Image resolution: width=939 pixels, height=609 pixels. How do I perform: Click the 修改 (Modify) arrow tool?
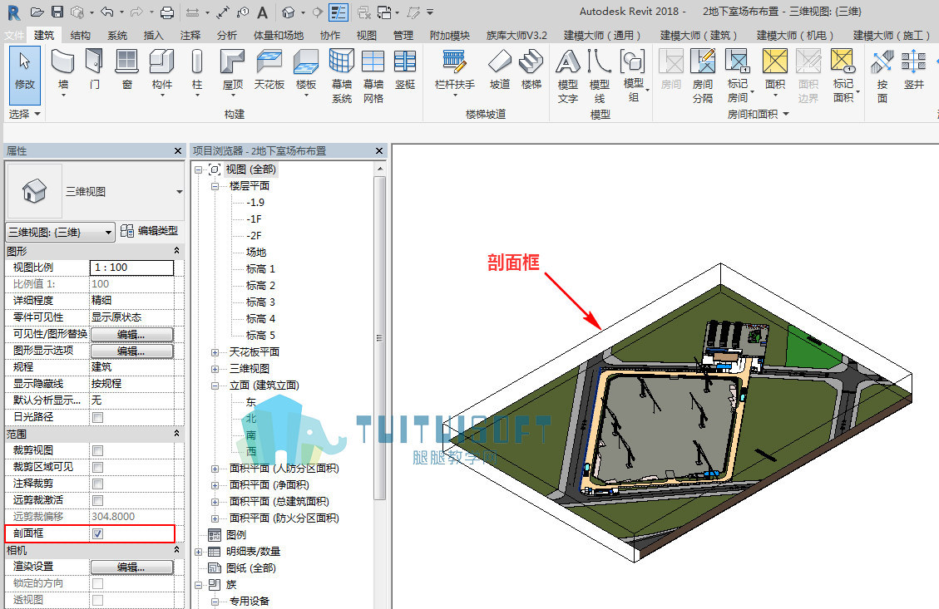pos(25,74)
